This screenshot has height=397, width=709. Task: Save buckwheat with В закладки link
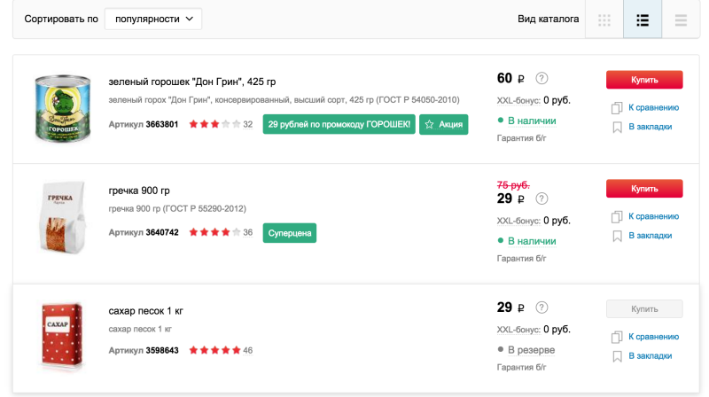(x=651, y=236)
